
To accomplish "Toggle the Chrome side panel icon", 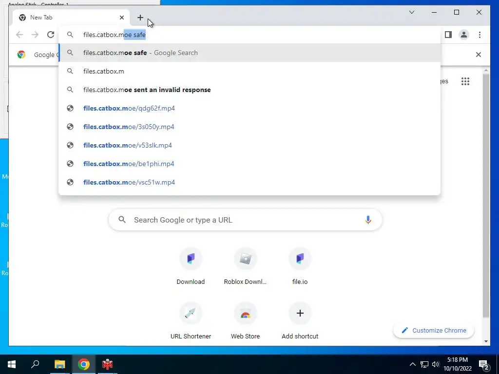I will tap(448, 35).
